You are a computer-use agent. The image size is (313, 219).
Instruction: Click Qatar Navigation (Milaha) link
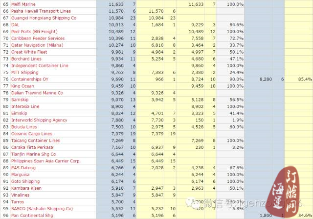pos(37,45)
